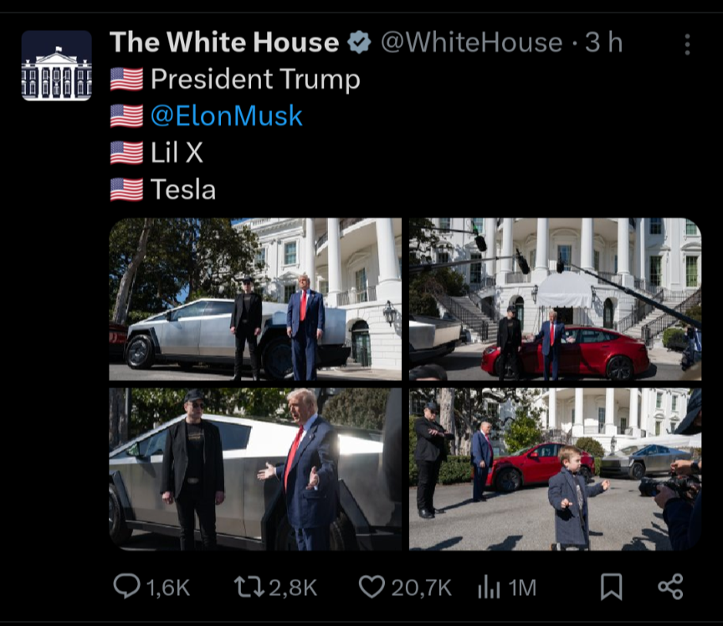Repost the tweet using retweet icon

click(x=248, y=586)
